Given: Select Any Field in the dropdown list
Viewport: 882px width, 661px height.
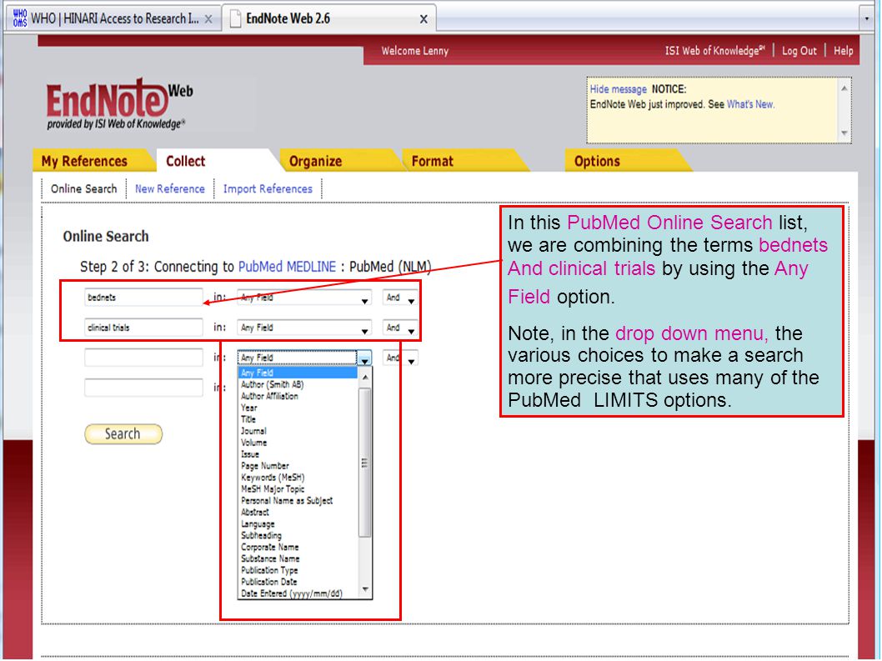Looking at the screenshot, I should [x=298, y=373].
